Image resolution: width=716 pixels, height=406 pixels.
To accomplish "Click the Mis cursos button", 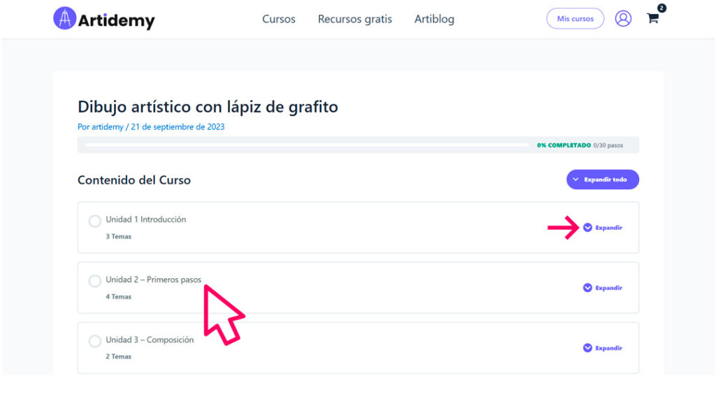I will click(575, 19).
